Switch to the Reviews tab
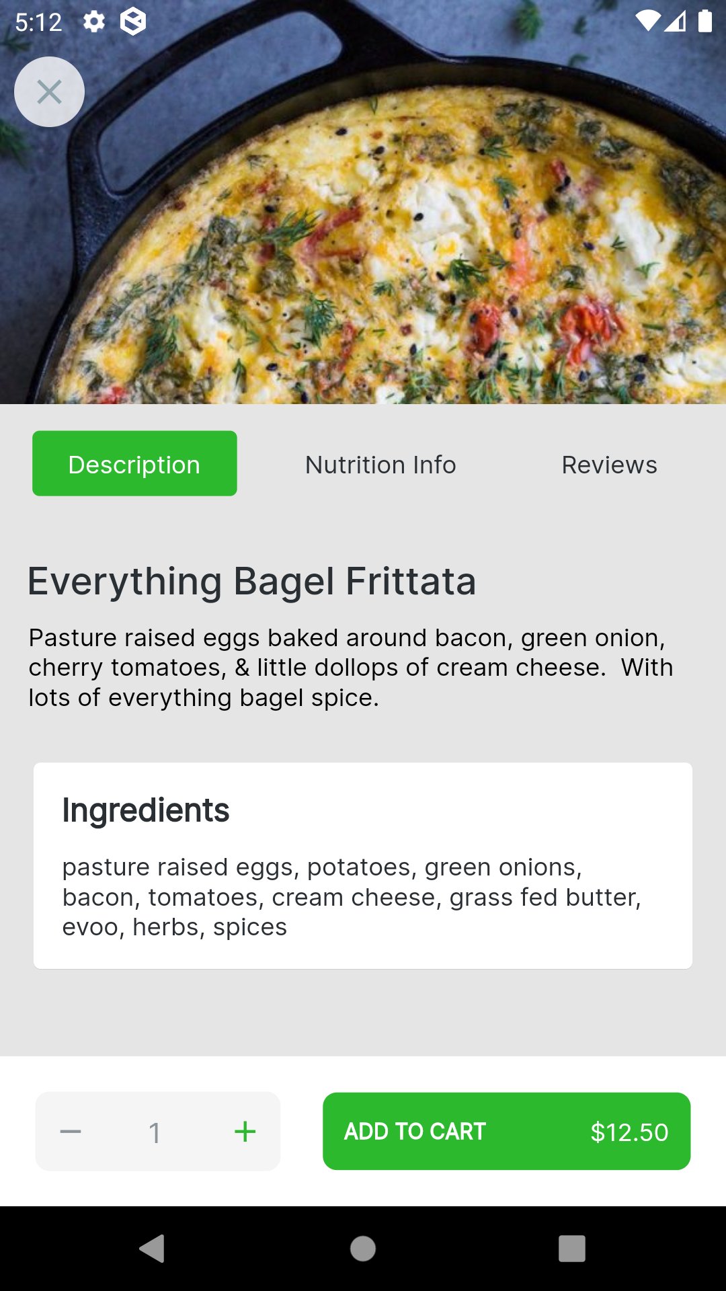This screenshot has height=1291, width=726. [x=609, y=465]
